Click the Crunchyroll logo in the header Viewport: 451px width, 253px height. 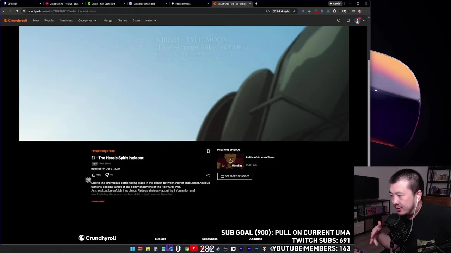(x=15, y=20)
